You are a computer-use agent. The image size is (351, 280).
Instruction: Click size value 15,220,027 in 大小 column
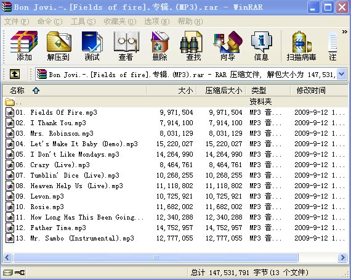(175, 144)
